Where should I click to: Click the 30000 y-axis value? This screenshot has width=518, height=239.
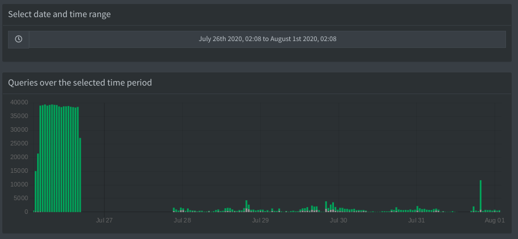coord(19,130)
